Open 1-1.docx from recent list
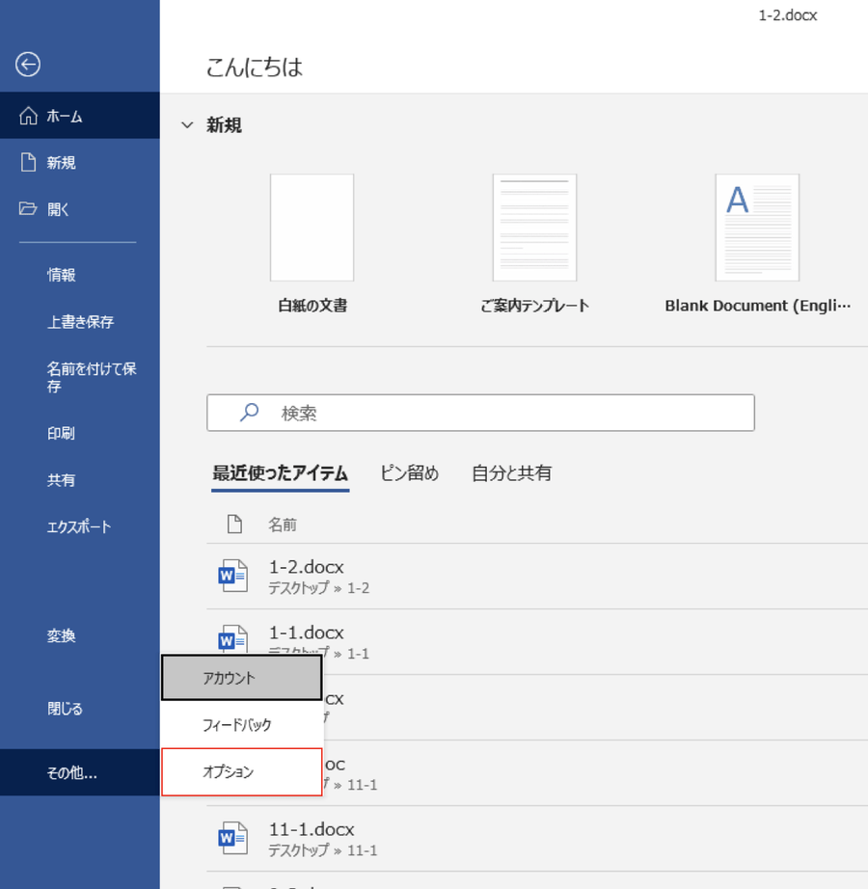Image resolution: width=868 pixels, height=889 pixels. (537, 642)
